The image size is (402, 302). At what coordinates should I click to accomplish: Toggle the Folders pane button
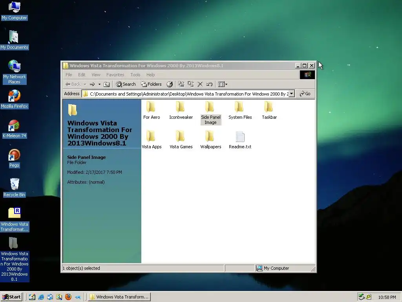click(151, 84)
